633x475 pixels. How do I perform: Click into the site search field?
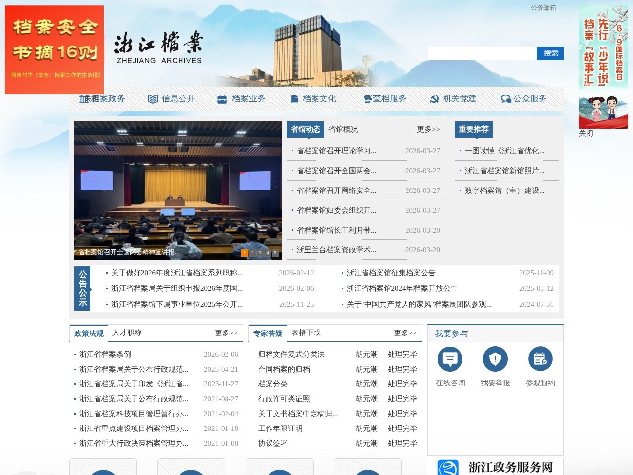coord(482,53)
